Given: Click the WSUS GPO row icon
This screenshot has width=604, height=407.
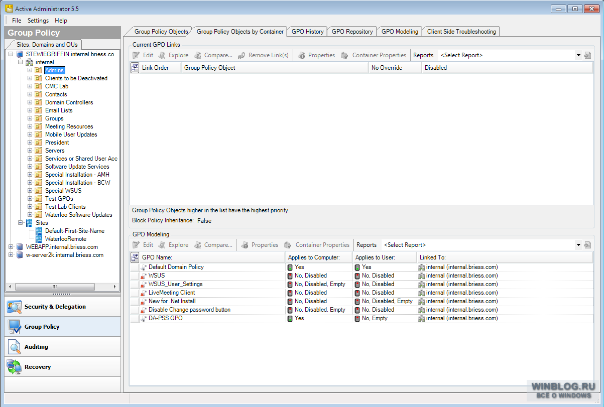Looking at the screenshot, I should coord(144,276).
